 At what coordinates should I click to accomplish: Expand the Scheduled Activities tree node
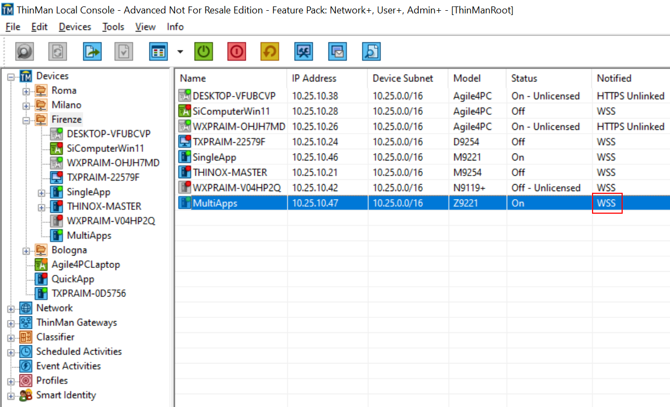pyautogui.click(x=11, y=352)
